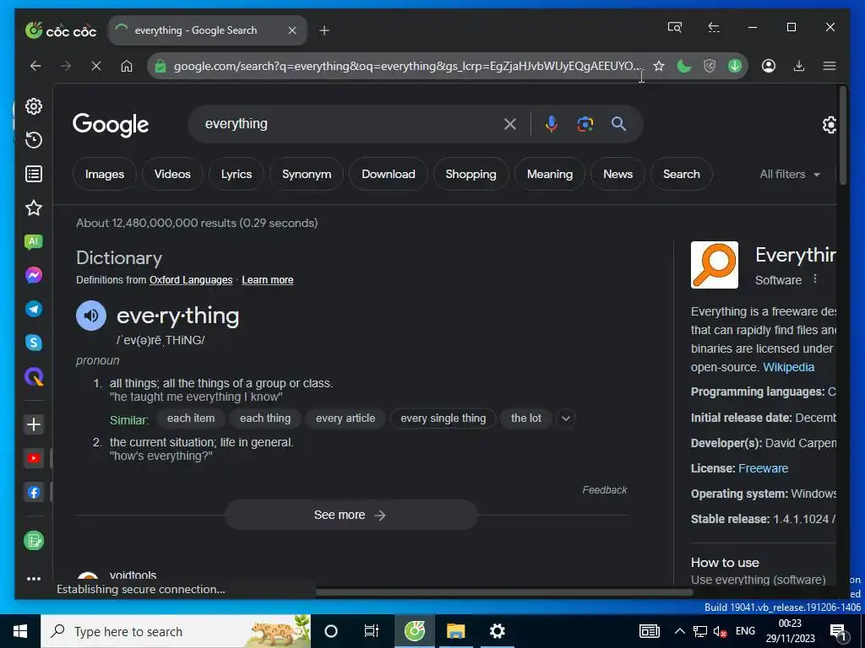This screenshot has width=865, height=648.
Task: Open YouTube shortcut in sidebar
Action: (x=34, y=458)
